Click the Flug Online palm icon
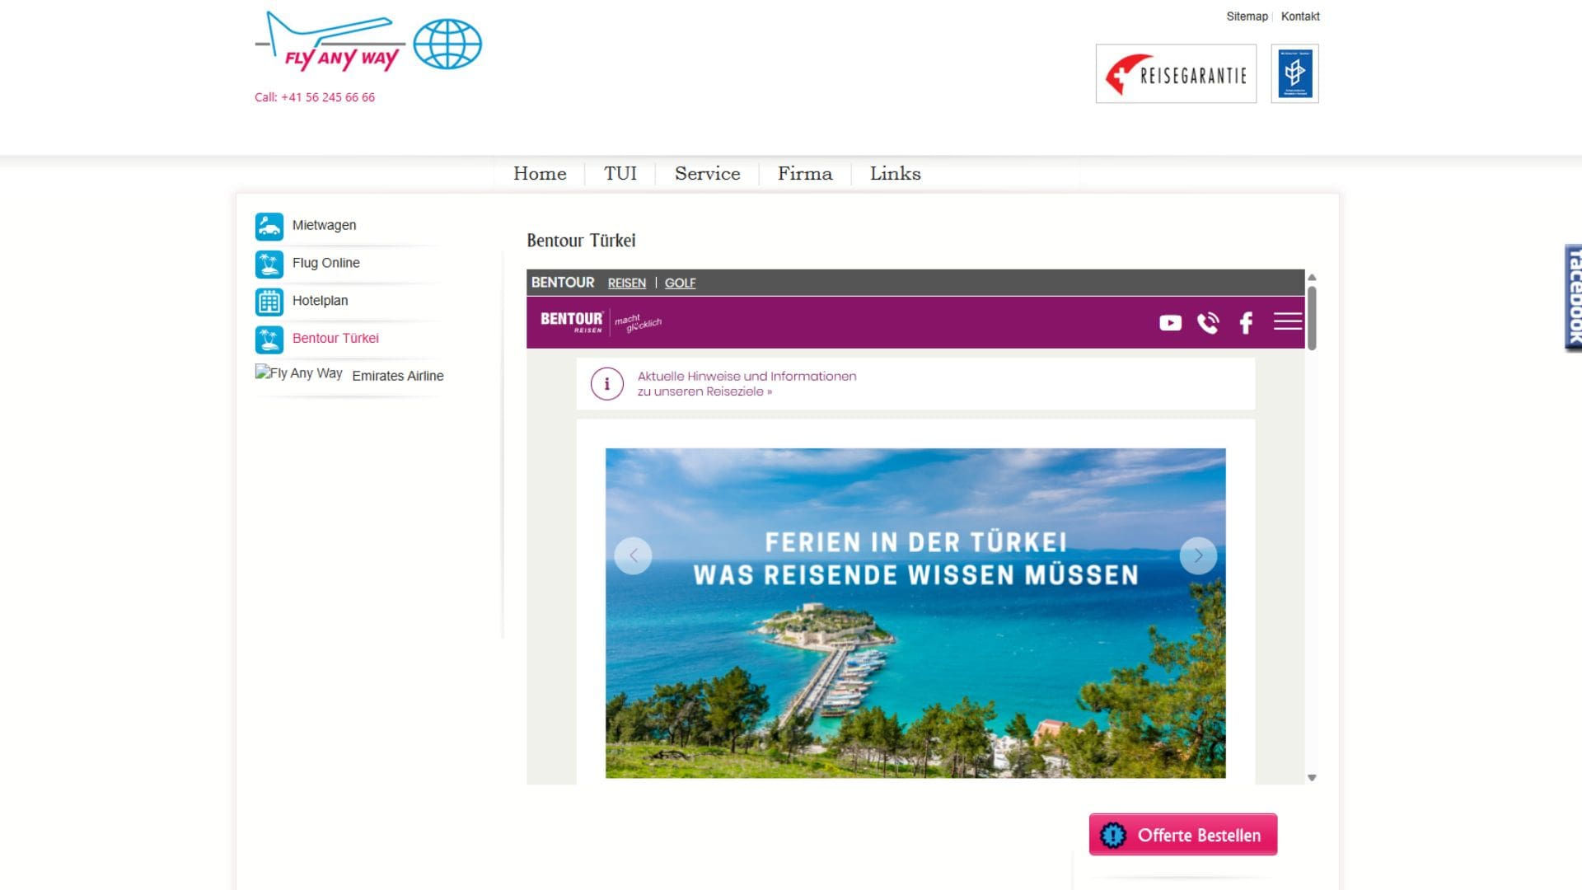This screenshot has width=1582, height=890. click(269, 264)
